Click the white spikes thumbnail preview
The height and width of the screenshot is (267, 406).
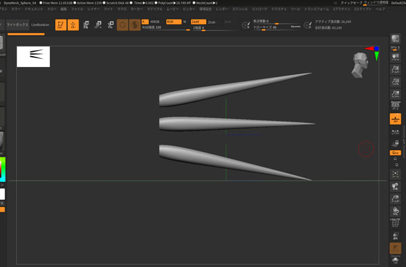click(x=33, y=57)
